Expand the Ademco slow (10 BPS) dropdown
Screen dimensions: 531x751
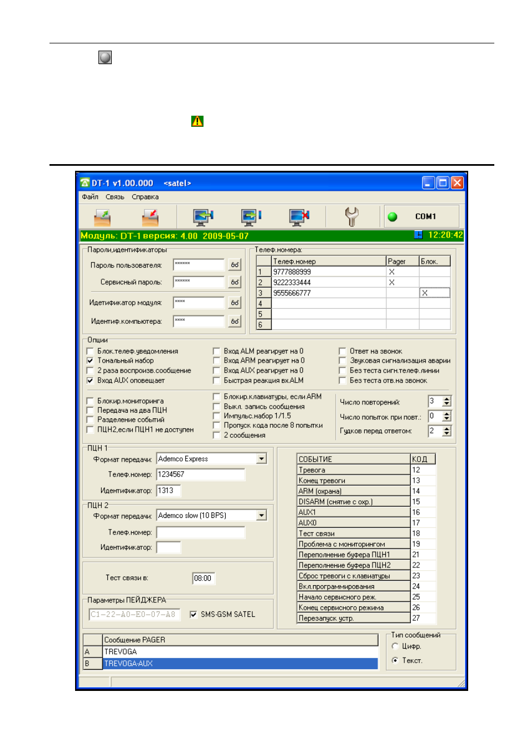click(262, 516)
